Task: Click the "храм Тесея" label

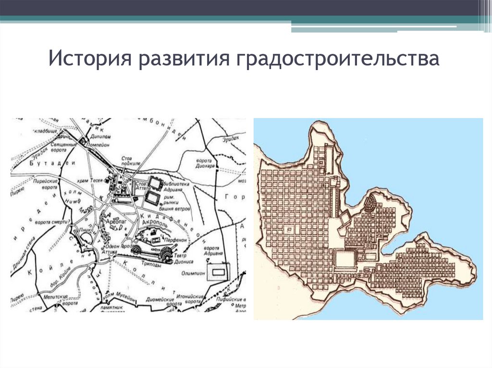Action: tap(90, 180)
